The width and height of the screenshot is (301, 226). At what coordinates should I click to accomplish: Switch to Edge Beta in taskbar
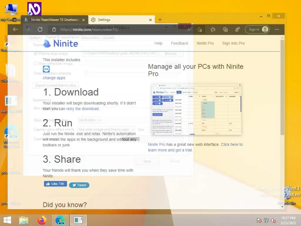60,220
